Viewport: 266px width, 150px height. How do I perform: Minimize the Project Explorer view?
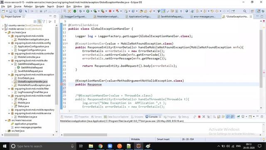click(50, 16)
